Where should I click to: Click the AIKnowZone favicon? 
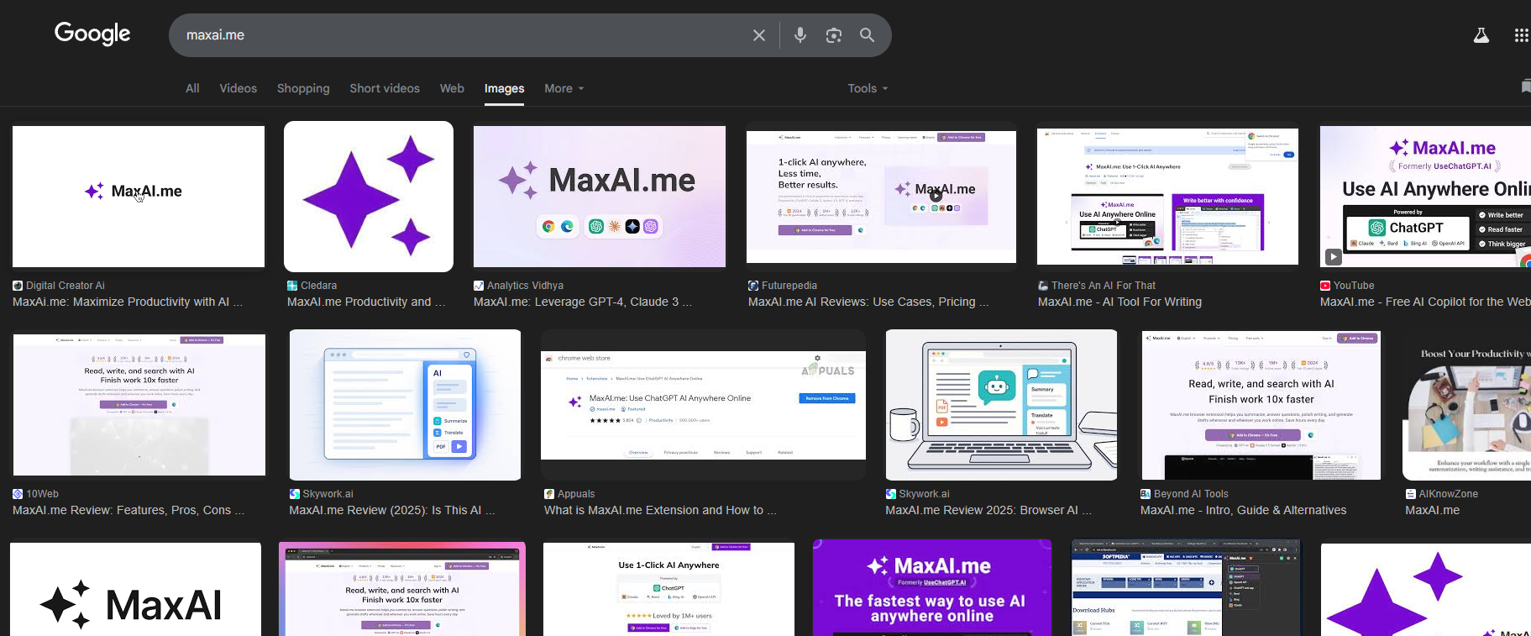point(1411,494)
